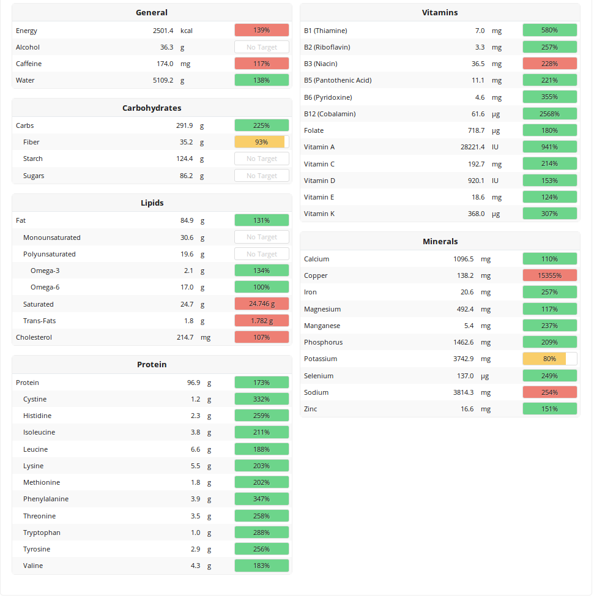Click the Monounsaturated No Target box
594x598 pixels.
click(261, 237)
